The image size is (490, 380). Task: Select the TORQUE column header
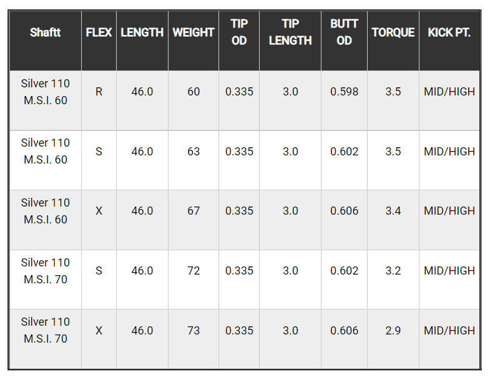click(x=393, y=32)
